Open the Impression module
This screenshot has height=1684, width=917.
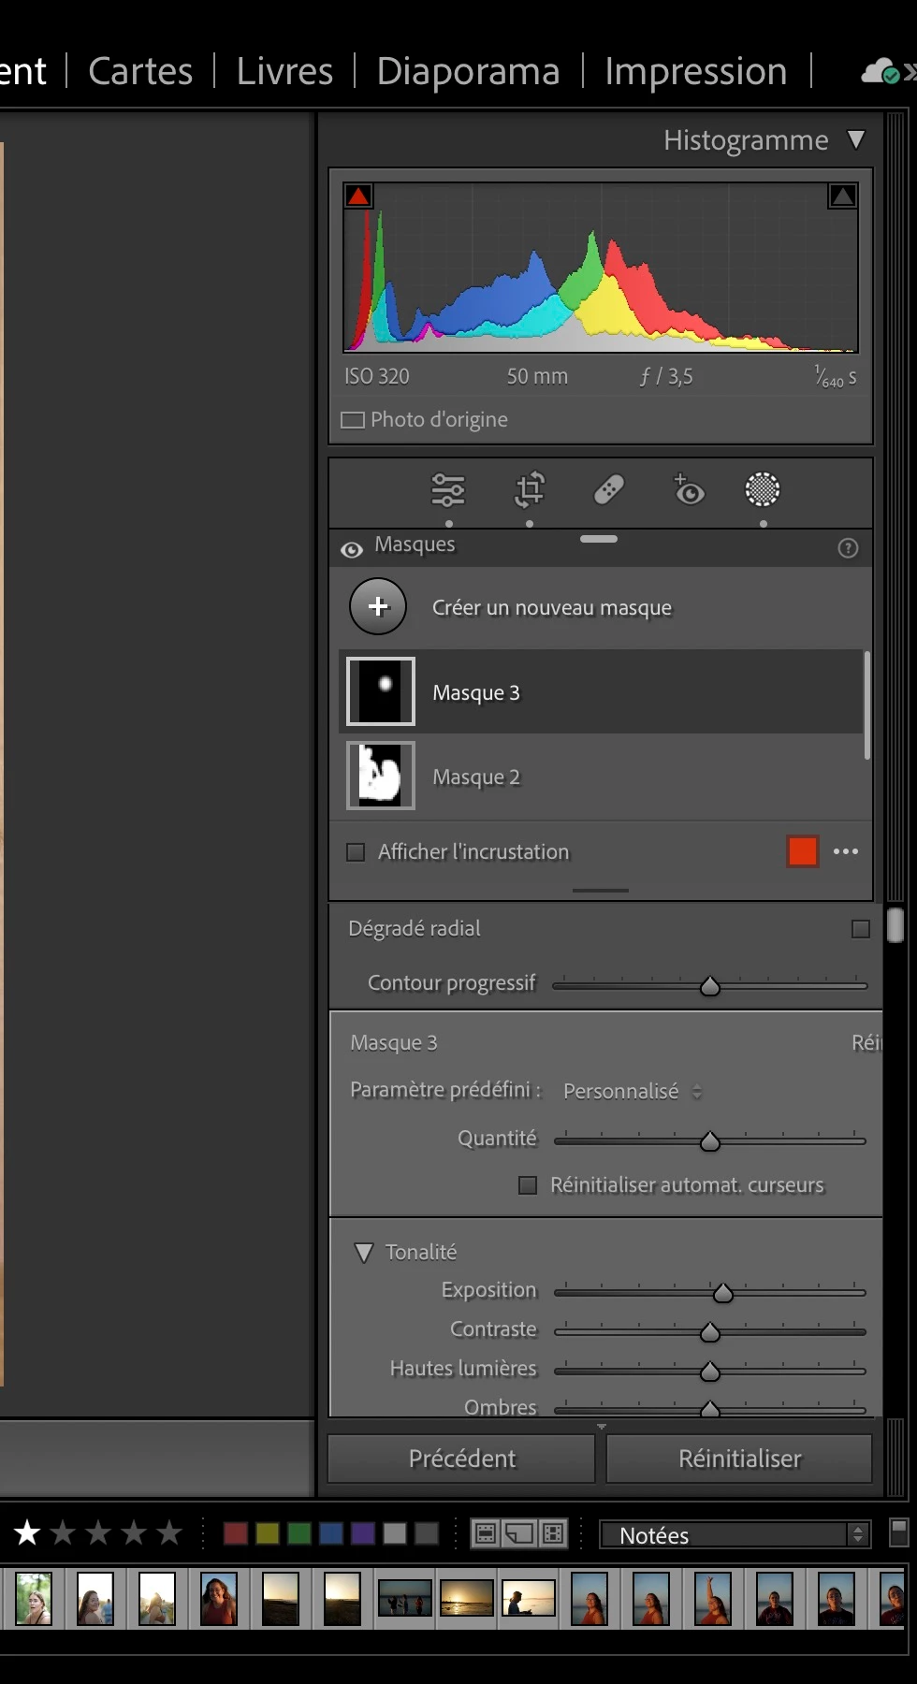696,71
